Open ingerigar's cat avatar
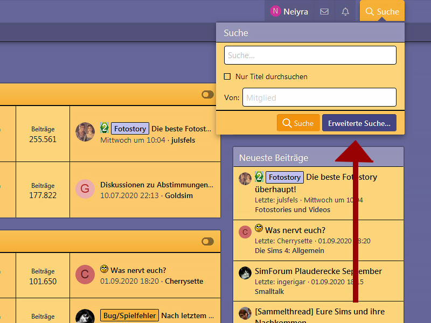The height and width of the screenshot is (323, 431). pos(245,273)
